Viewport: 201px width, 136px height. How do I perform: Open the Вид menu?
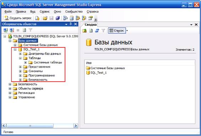pyautogui.click(x=33, y=11)
